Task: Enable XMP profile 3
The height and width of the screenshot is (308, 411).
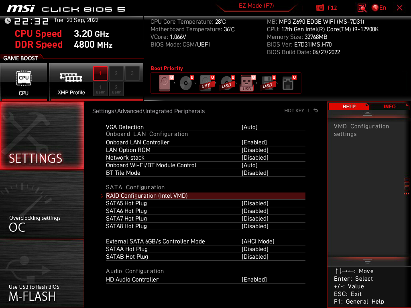Action: tap(132, 73)
